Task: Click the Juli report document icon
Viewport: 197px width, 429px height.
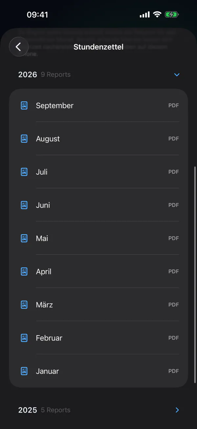Action: pos(24,172)
